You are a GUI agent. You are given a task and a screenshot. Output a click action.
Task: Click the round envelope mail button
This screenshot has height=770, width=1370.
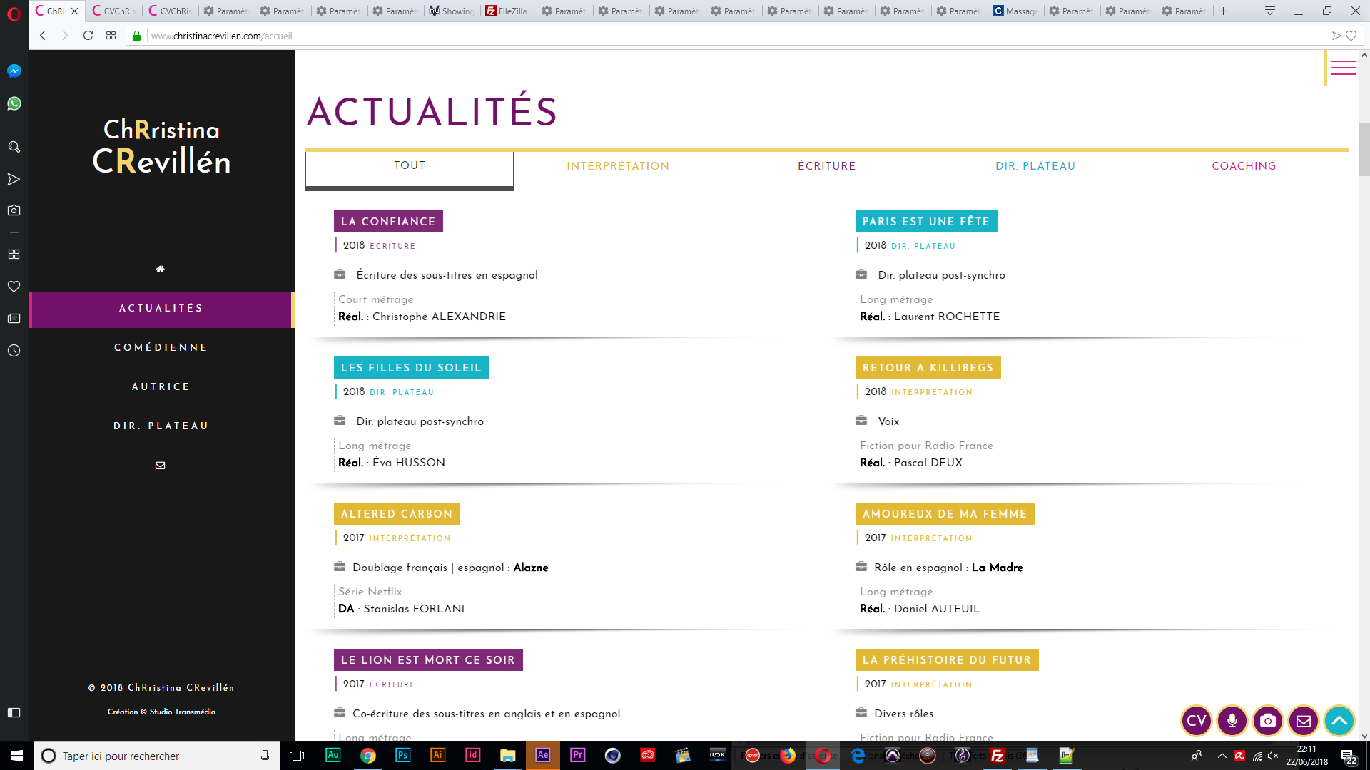(x=1304, y=721)
